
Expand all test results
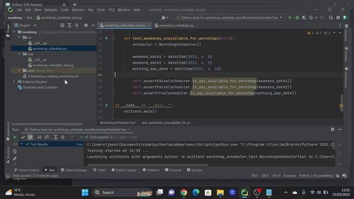click(55, 137)
